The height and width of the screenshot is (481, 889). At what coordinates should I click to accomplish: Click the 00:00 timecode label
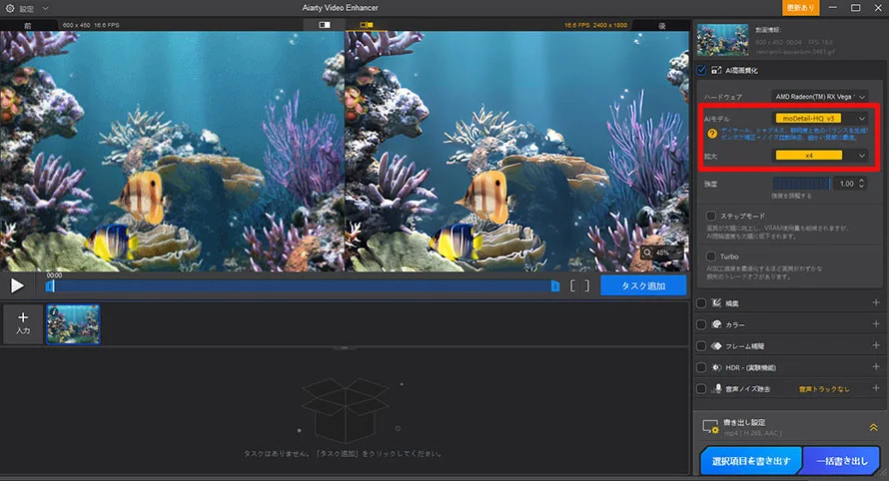[x=54, y=274]
